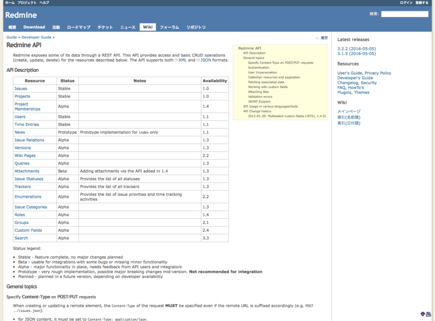Open the Issue Relations resource link
The image size is (435, 321).
(29, 140)
